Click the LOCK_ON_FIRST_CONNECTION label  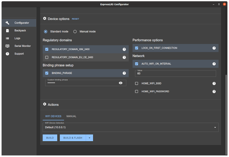pos(159,48)
